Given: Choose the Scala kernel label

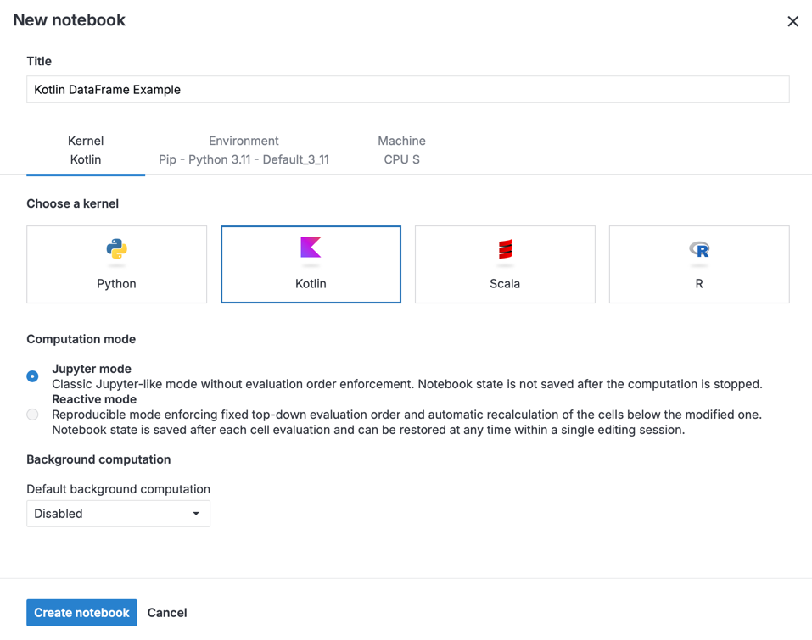Looking at the screenshot, I should pyautogui.click(x=505, y=284).
